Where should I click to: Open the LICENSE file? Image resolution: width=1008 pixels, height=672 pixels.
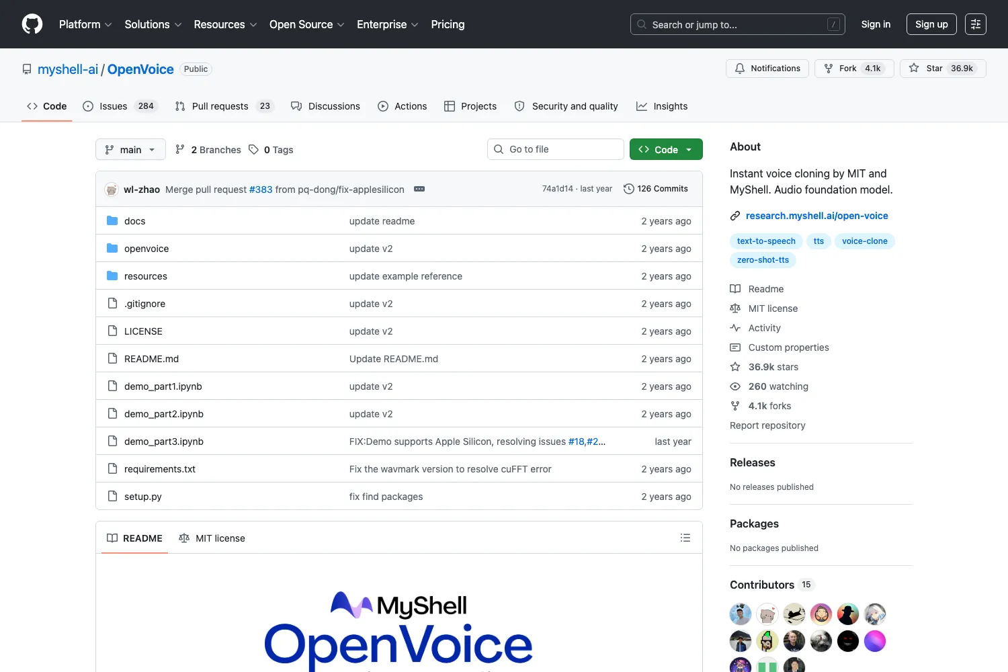[x=143, y=331]
